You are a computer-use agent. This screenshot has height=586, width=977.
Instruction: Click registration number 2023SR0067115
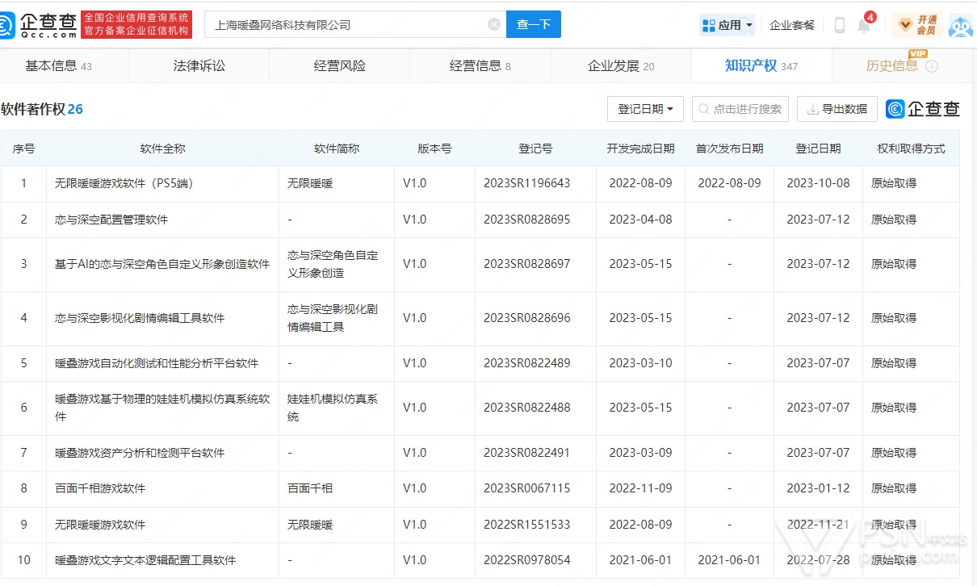coord(527,488)
